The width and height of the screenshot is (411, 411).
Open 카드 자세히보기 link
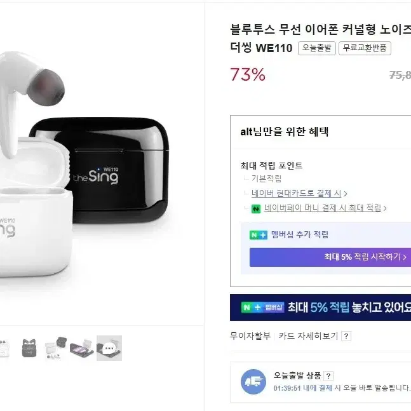pyautogui.click(x=308, y=336)
